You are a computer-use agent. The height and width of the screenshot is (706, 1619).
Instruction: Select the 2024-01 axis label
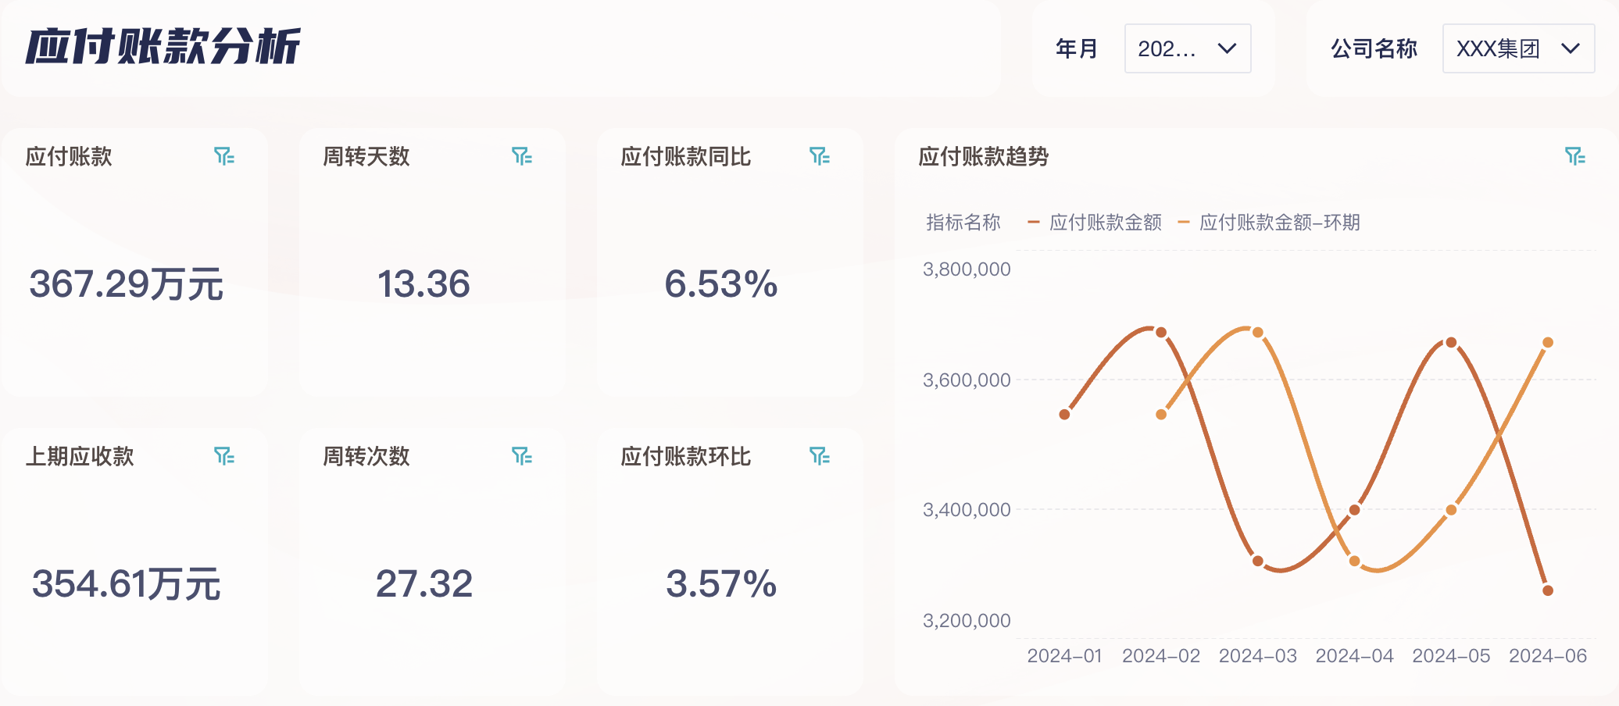(x=1065, y=656)
